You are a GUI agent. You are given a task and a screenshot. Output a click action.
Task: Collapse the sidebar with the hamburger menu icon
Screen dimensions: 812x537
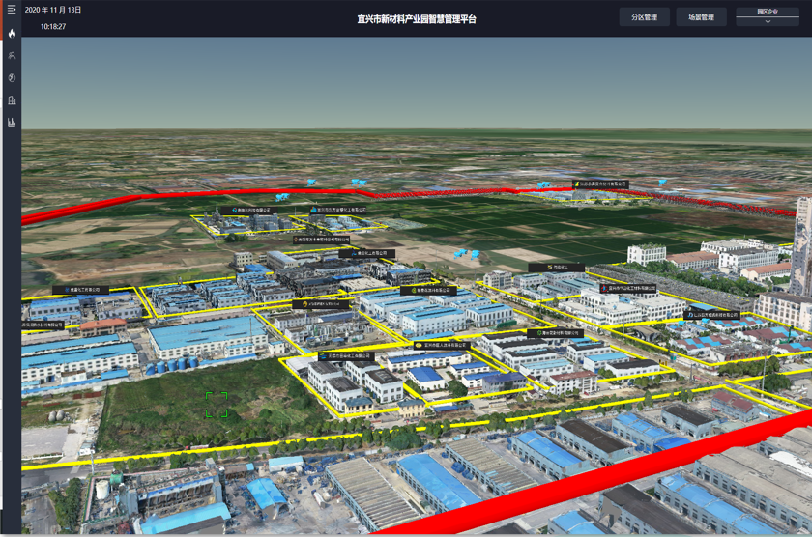(x=12, y=10)
